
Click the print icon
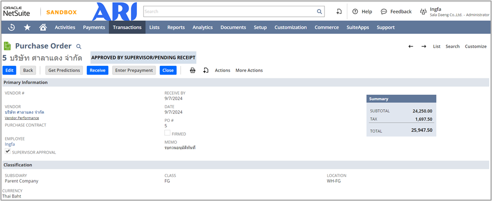coord(193,70)
